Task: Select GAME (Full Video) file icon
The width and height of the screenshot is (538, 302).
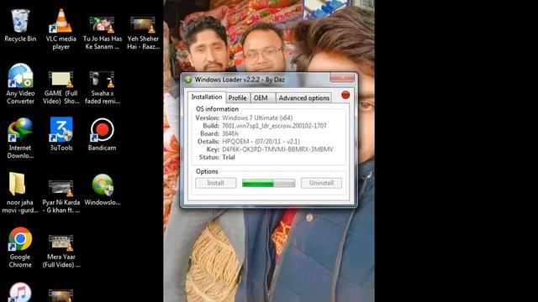Action: point(61,87)
